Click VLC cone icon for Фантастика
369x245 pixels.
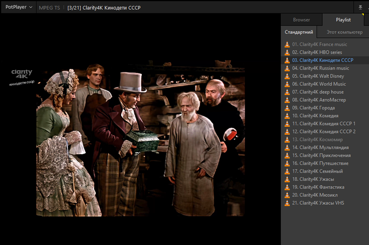pos(287,187)
